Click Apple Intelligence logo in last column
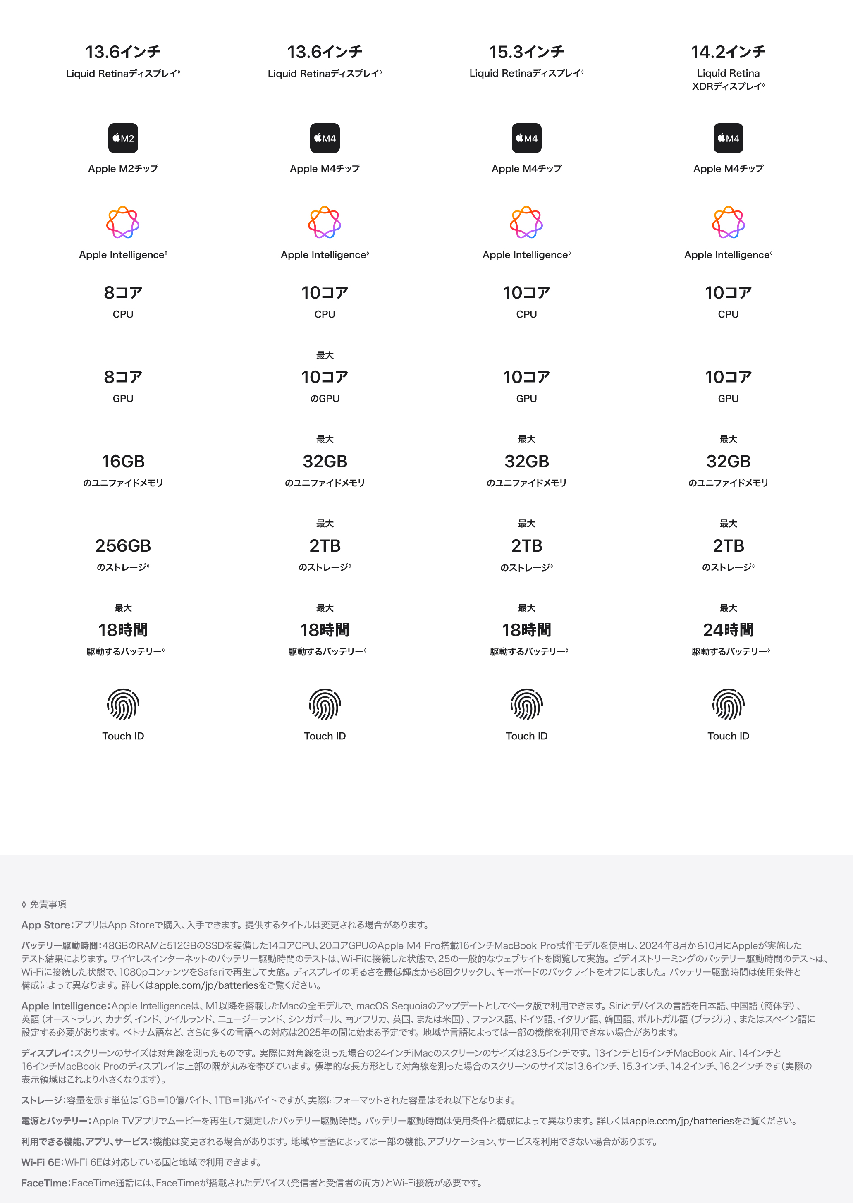This screenshot has height=1203, width=853. 728,222
